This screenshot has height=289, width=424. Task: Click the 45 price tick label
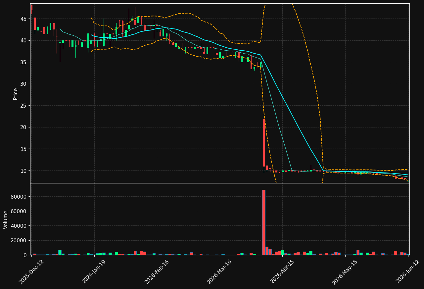pyautogui.click(x=24, y=19)
